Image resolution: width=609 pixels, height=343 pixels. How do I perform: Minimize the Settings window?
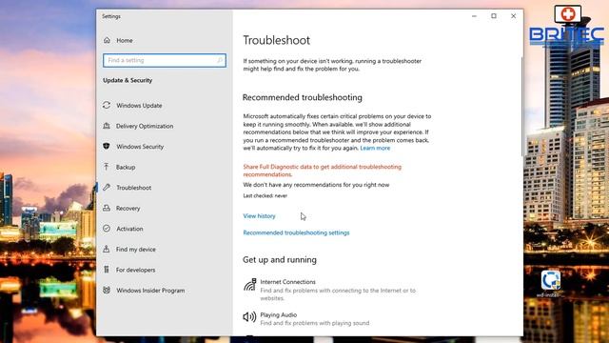[474, 16]
